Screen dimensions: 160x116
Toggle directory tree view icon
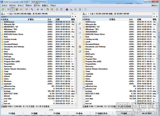21,10
